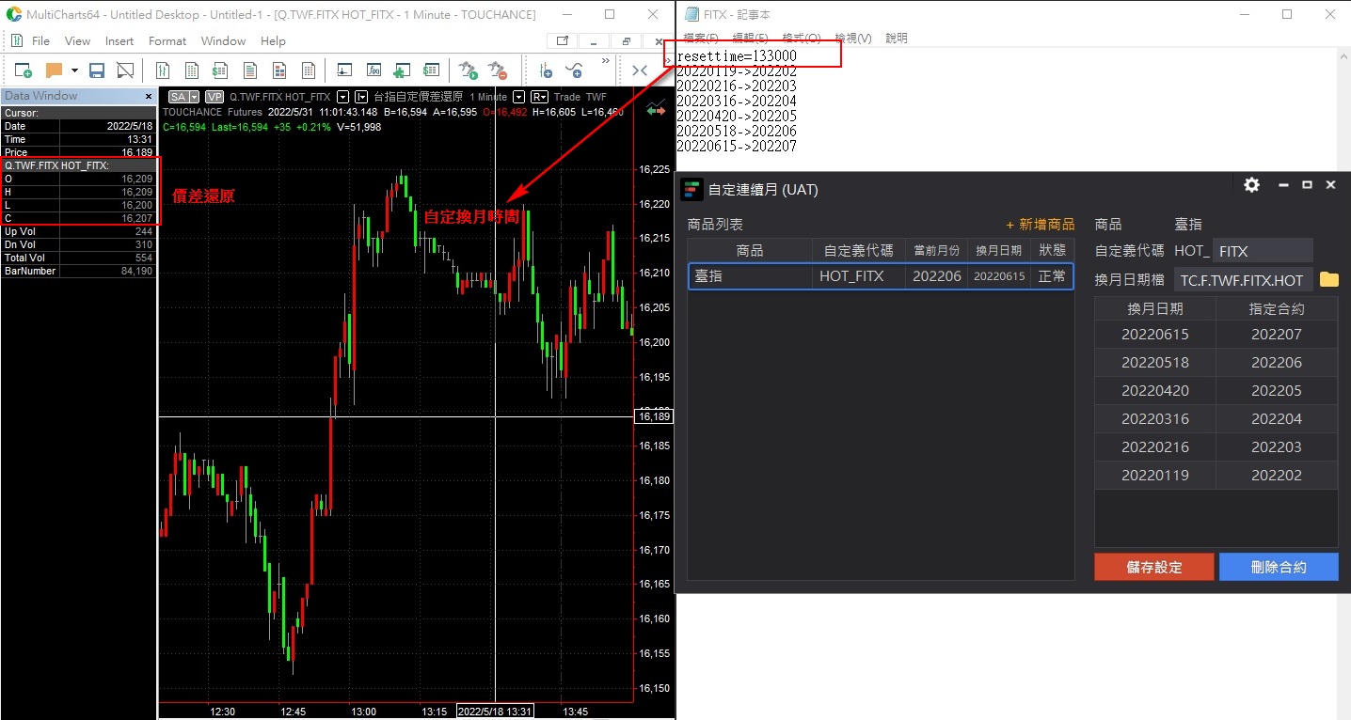Restore down the inner chart window
1351x720 pixels.
(x=625, y=41)
